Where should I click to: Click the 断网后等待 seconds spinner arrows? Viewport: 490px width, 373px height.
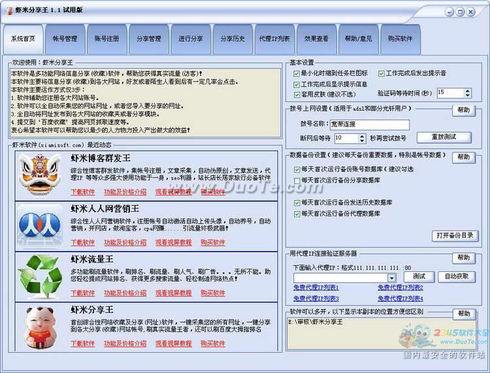tap(362, 138)
